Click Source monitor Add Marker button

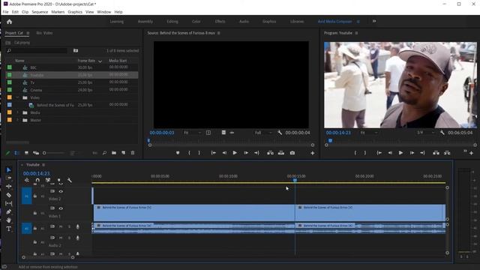pyautogui.click(x=178, y=153)
